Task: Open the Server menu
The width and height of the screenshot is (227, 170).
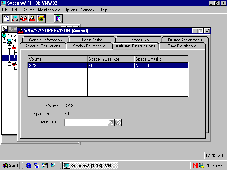Action: coord(28,10)
